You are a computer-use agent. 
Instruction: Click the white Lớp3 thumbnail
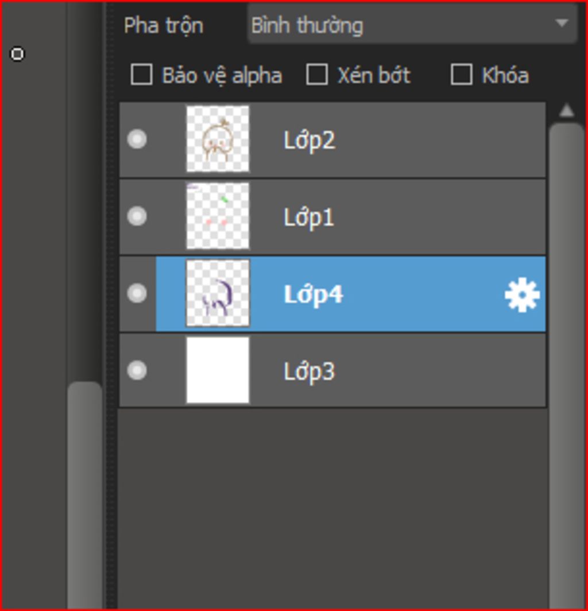[x=218, y=370]
